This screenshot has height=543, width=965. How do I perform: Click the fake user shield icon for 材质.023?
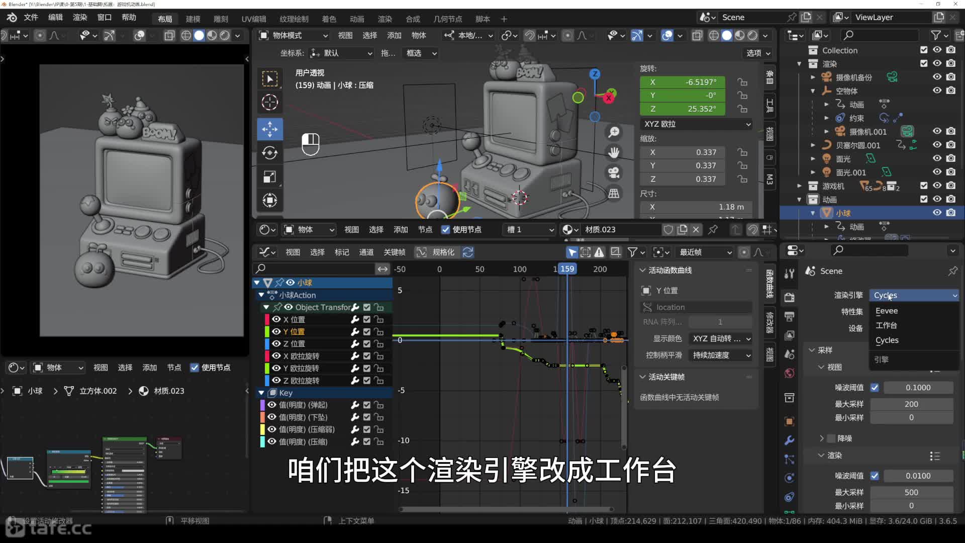(x=668, y=230)
